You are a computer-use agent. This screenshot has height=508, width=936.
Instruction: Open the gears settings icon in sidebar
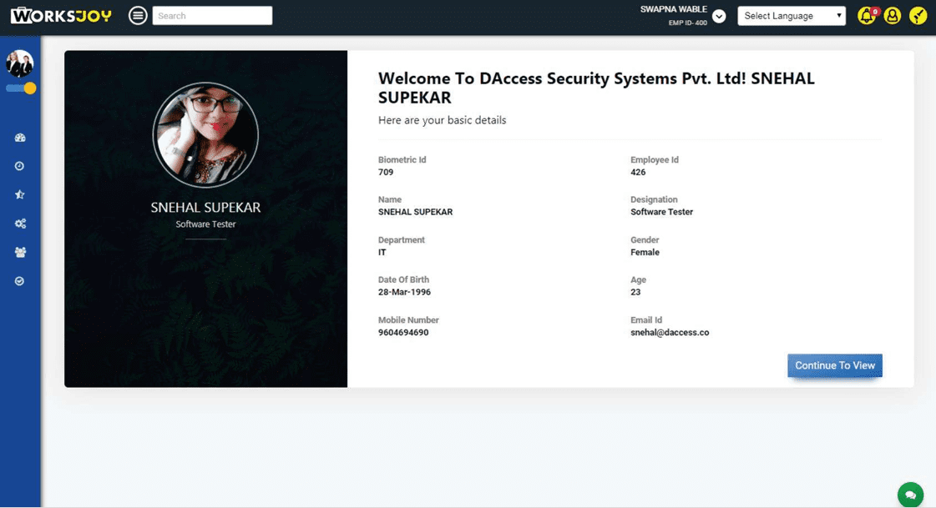pos(20,223)
